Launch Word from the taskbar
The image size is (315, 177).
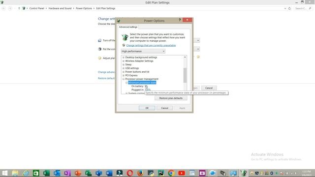pyautogui.click(x=109, y=173)
